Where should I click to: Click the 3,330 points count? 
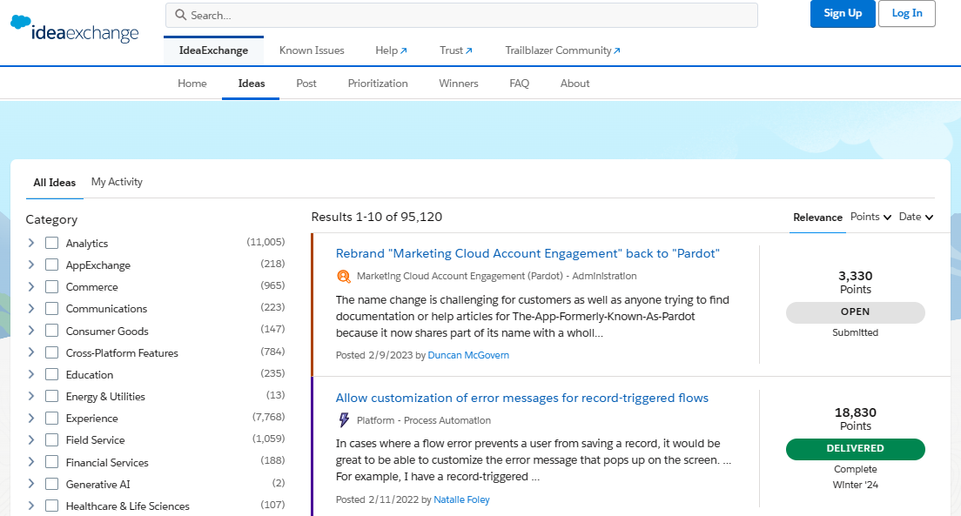[855, 276]
